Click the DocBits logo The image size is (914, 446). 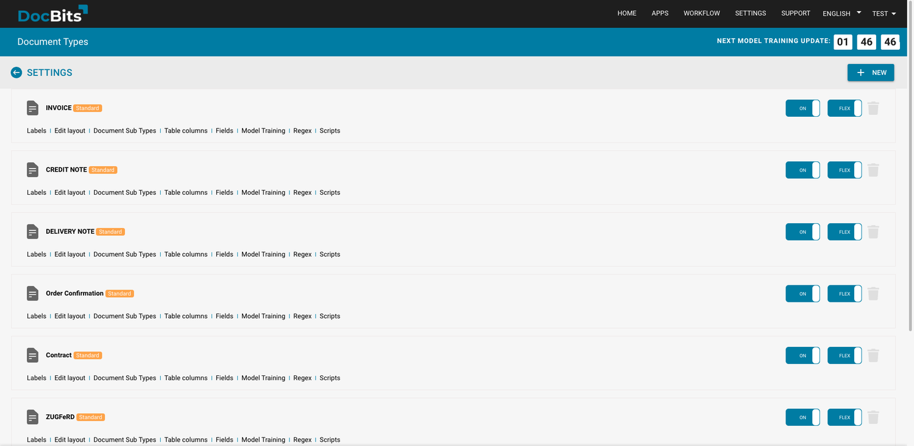point(52,13)
